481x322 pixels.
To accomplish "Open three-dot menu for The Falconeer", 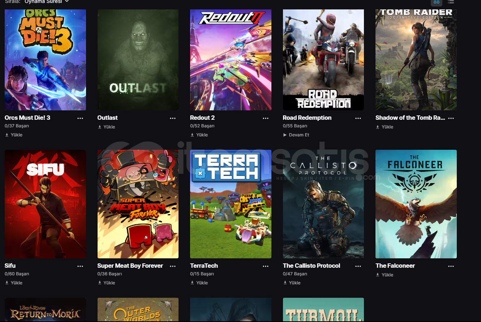I will pos(451,266).
